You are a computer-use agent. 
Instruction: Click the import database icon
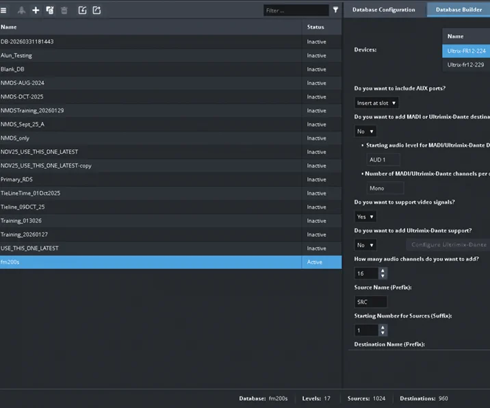pyautogui.click(x=82, y=10)
